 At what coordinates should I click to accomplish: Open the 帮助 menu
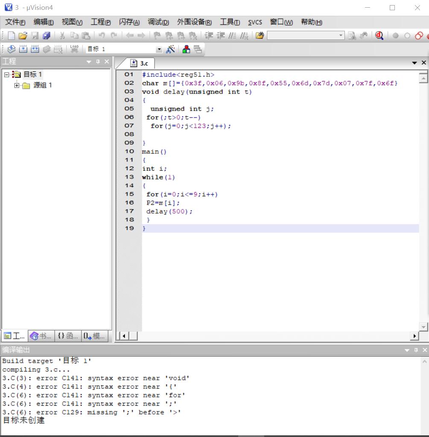coord(312,22)
